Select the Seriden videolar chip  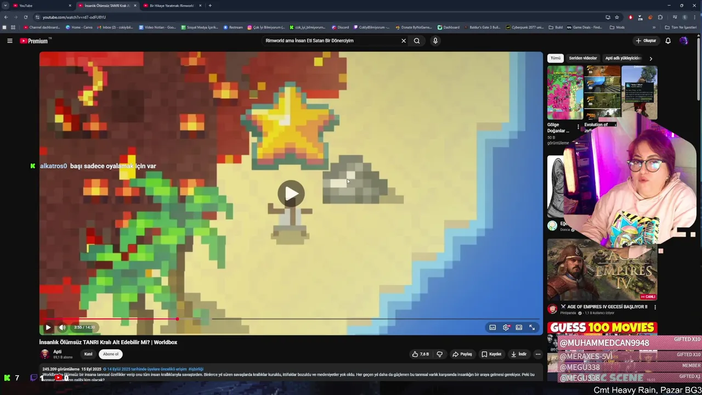pos(583,58)
